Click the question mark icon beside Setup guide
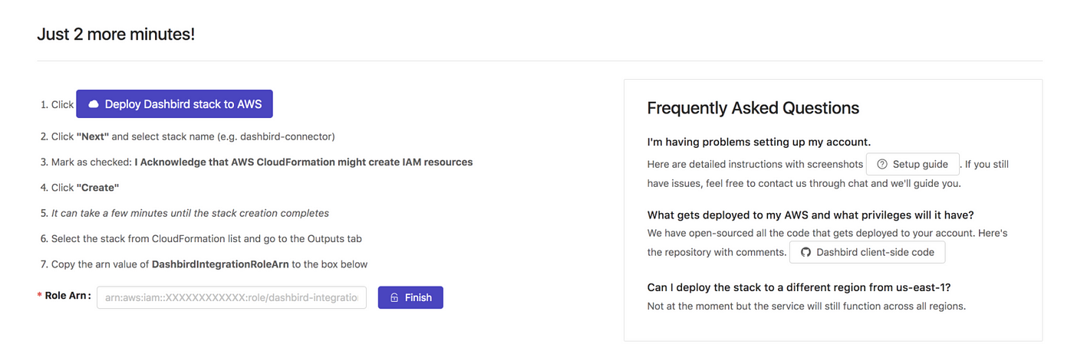This screenshot has width=1074, height=354. tap(882, 164)
